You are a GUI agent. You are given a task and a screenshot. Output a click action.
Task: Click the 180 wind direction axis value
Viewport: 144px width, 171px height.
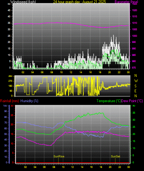10,86
